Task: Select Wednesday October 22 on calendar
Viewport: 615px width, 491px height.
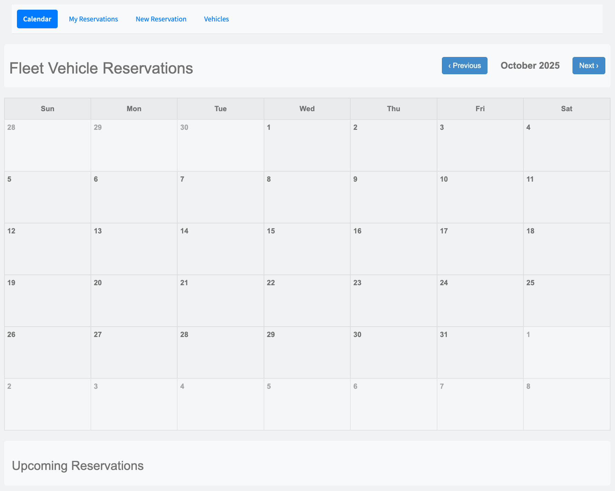Action: [x=307, y=301]
